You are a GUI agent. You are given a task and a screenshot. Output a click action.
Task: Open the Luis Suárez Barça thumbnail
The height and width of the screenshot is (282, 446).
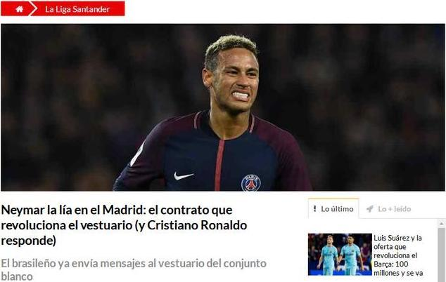340,255
